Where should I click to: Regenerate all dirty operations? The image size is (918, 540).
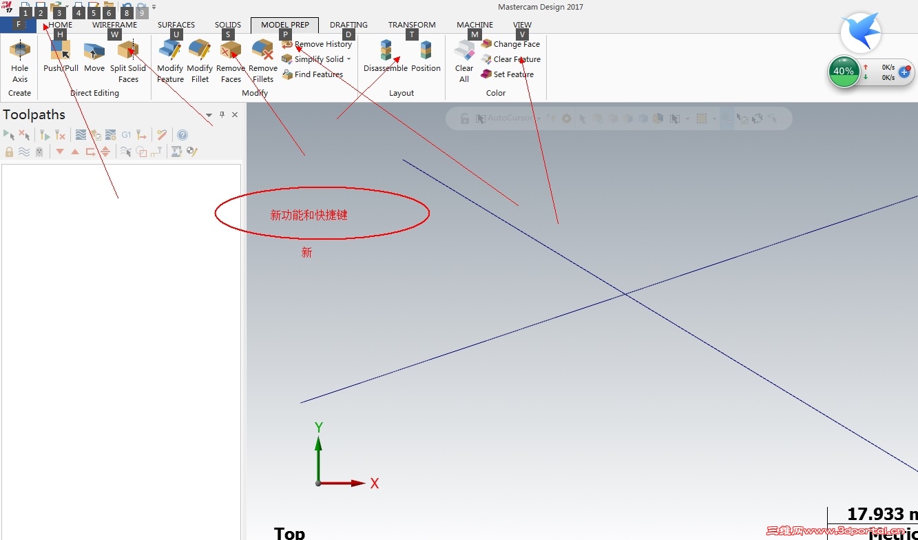[60, 135]
